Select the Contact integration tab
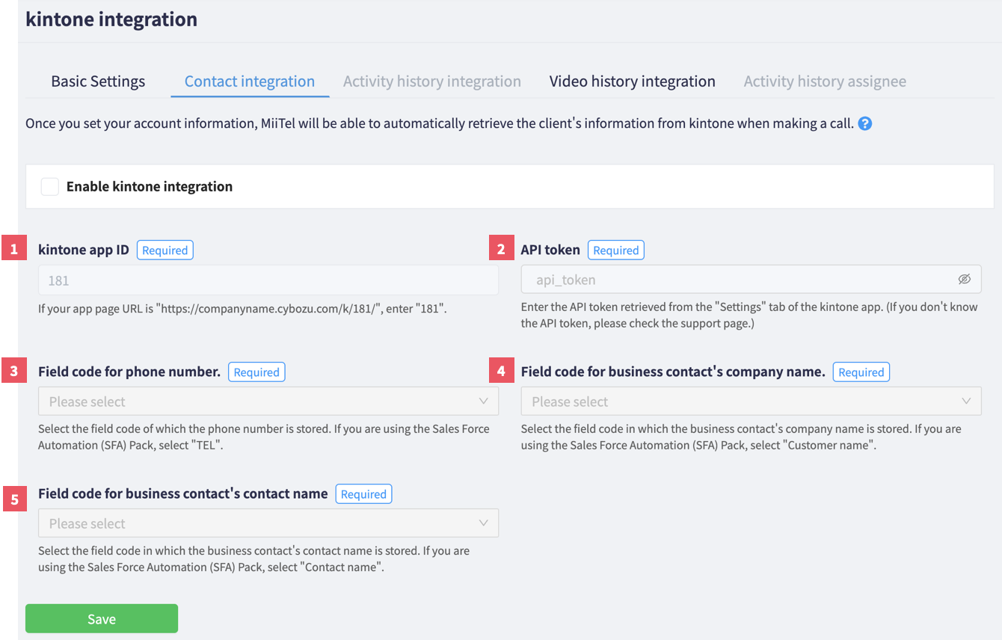The image size is (1002, 640). tap(250, 81)
